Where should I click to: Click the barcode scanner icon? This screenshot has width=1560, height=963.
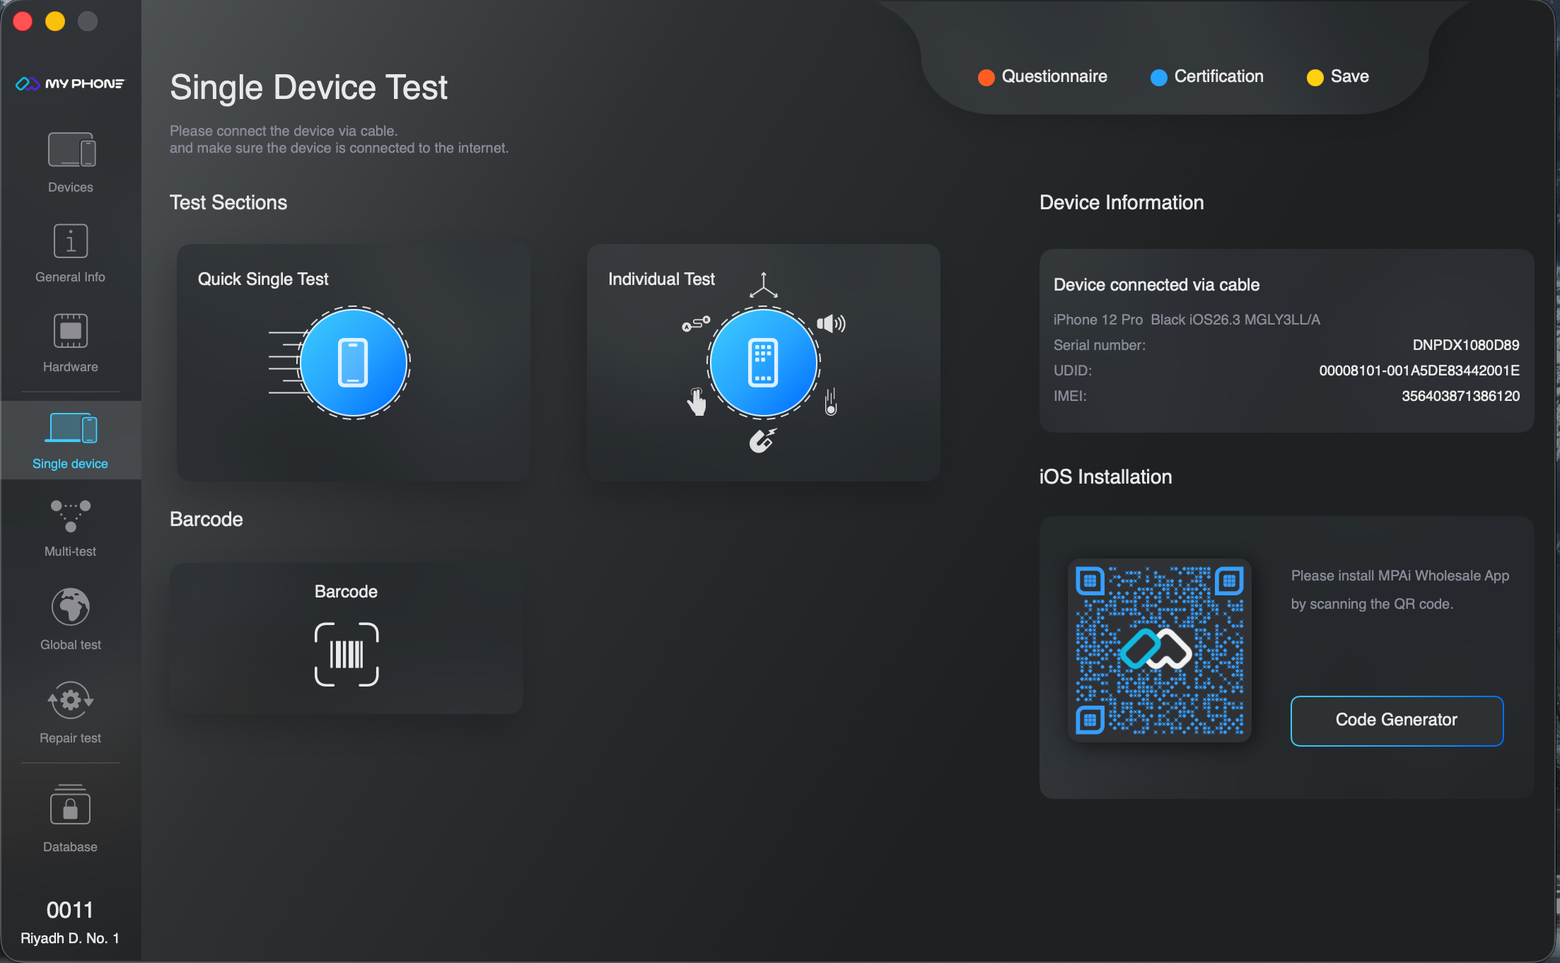(x=347, y=654)
